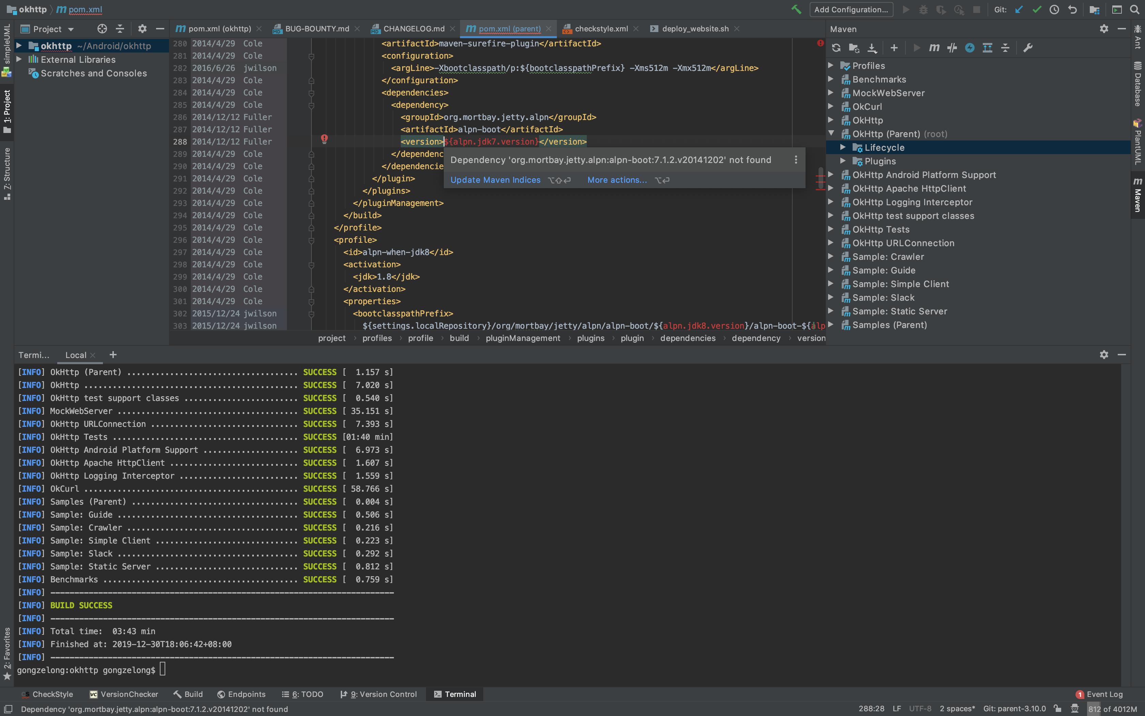The width and height of the screenshot is (1145, 716).
Task: Collapse the OkHttp (Parent) root node
Action: pyautogui.click(x=832, y=134)
